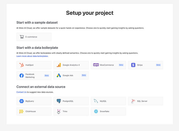Follow the Contact Us link
Screen dimensions: 179x131
pyautogui.click(x=21, y=92)
